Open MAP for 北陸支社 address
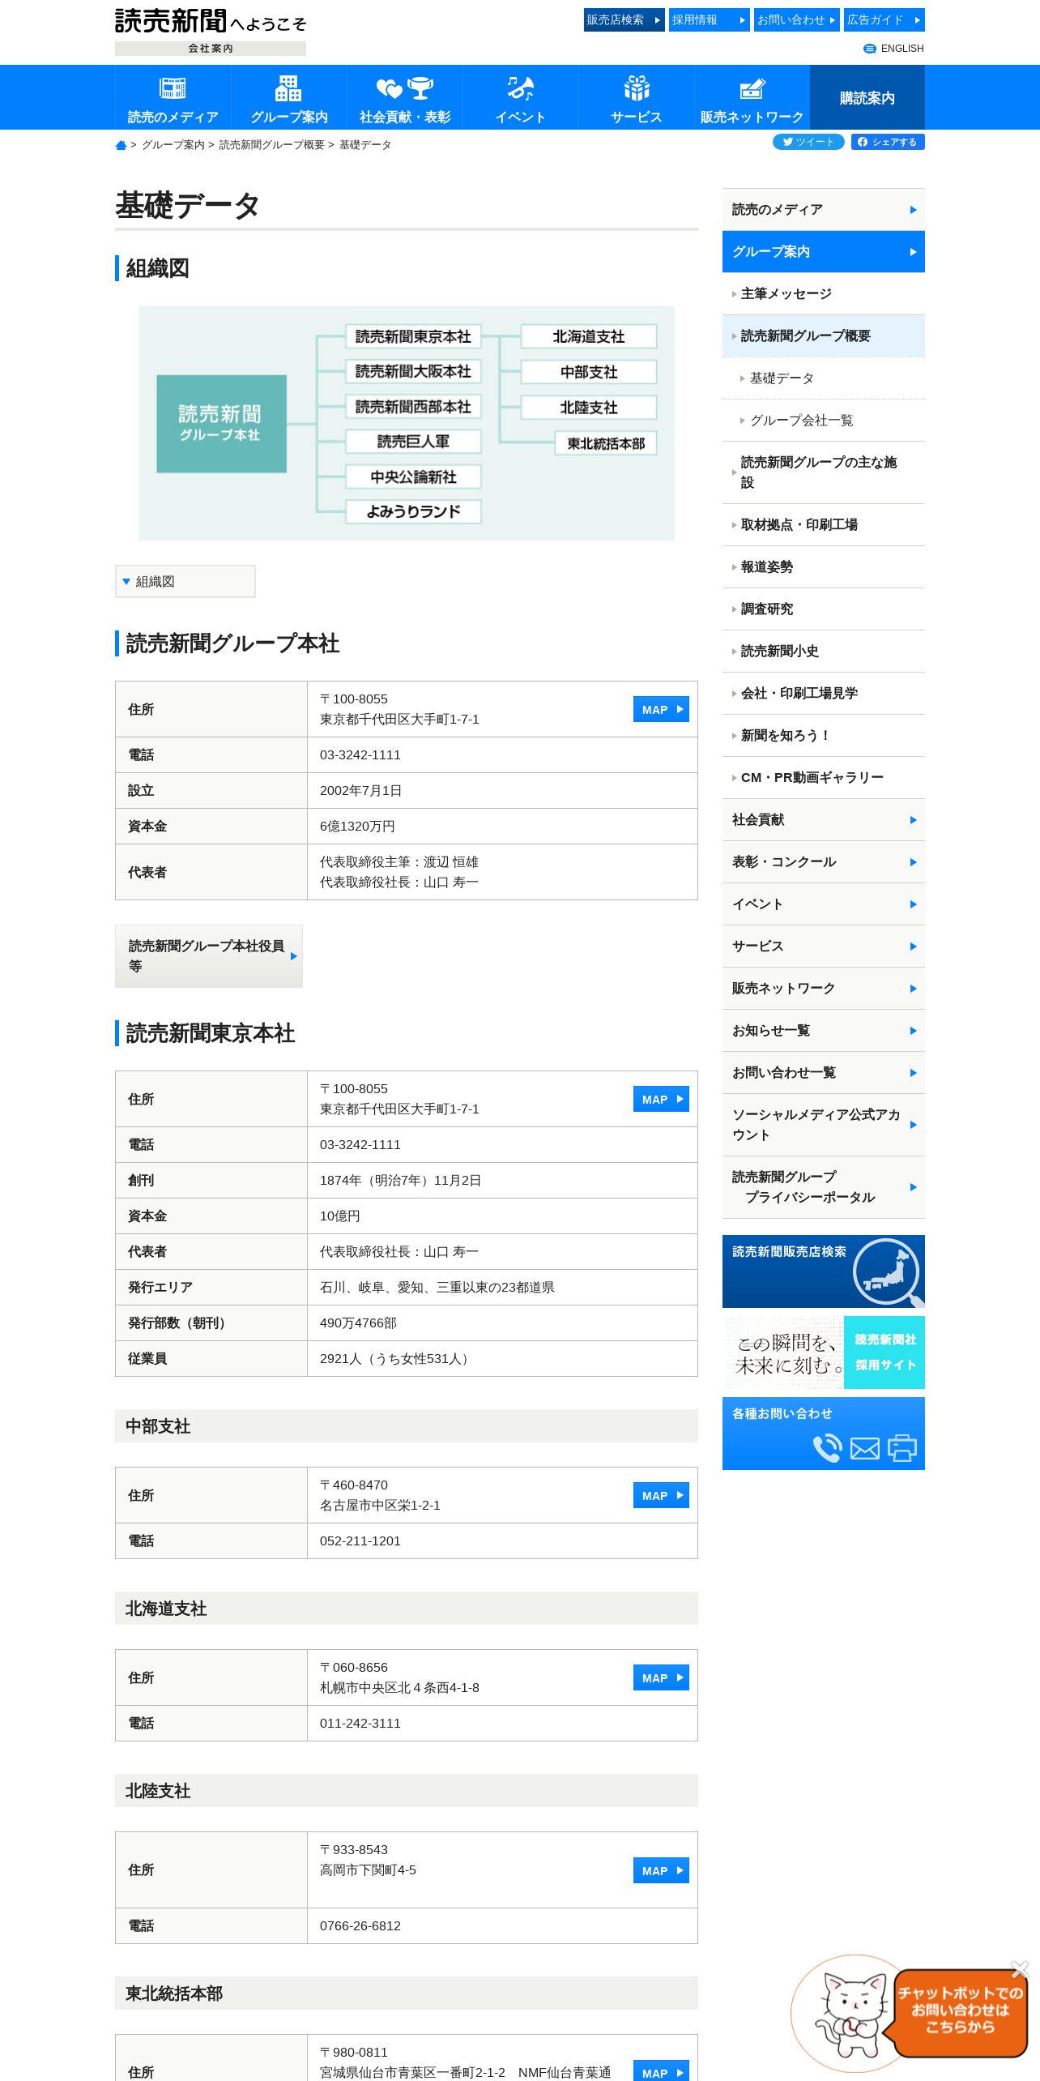Image resolution: width=1040 pixels, height=2081 pixels. point(661,1870)
